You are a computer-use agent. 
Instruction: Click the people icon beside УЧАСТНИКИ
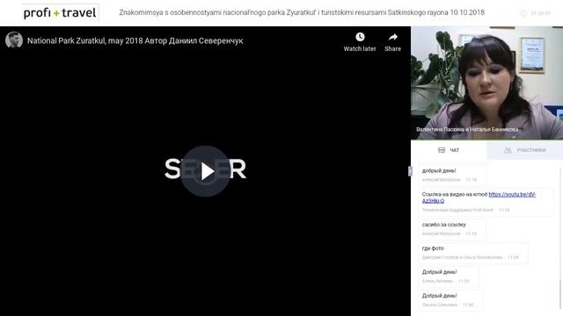point(508,150)
